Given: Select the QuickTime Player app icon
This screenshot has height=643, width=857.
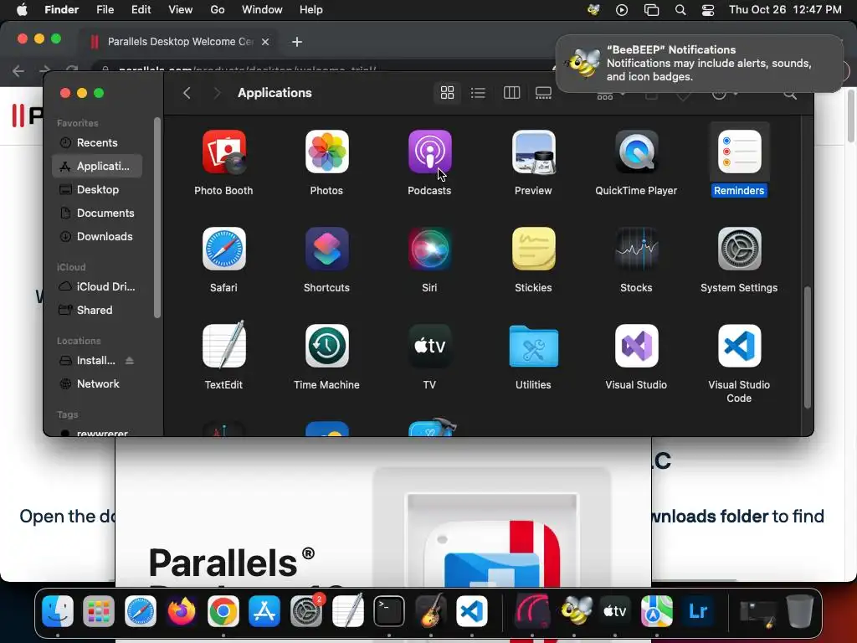Looking at the screenshot, I should (x=636, y=152).
